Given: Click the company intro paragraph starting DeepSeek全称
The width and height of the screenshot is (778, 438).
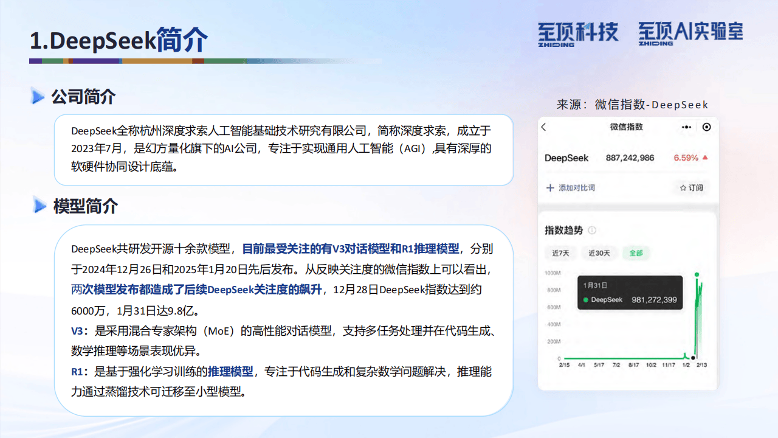Looking at the screenshot, I should (281, 149).
